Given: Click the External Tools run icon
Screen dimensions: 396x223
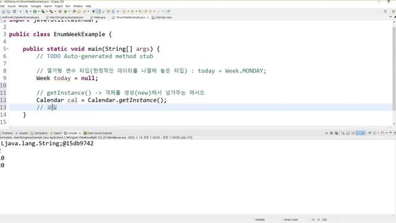Looking at the screenshot, I should (51, 11).
